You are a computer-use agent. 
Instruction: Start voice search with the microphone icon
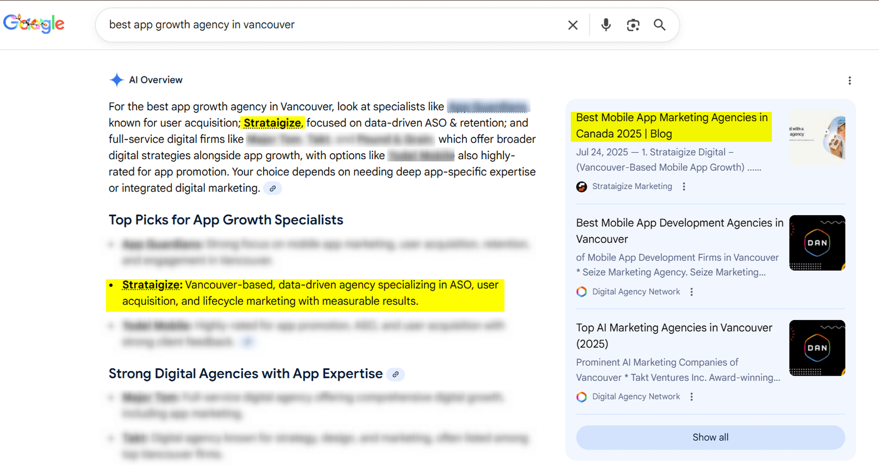click(605, 25)
